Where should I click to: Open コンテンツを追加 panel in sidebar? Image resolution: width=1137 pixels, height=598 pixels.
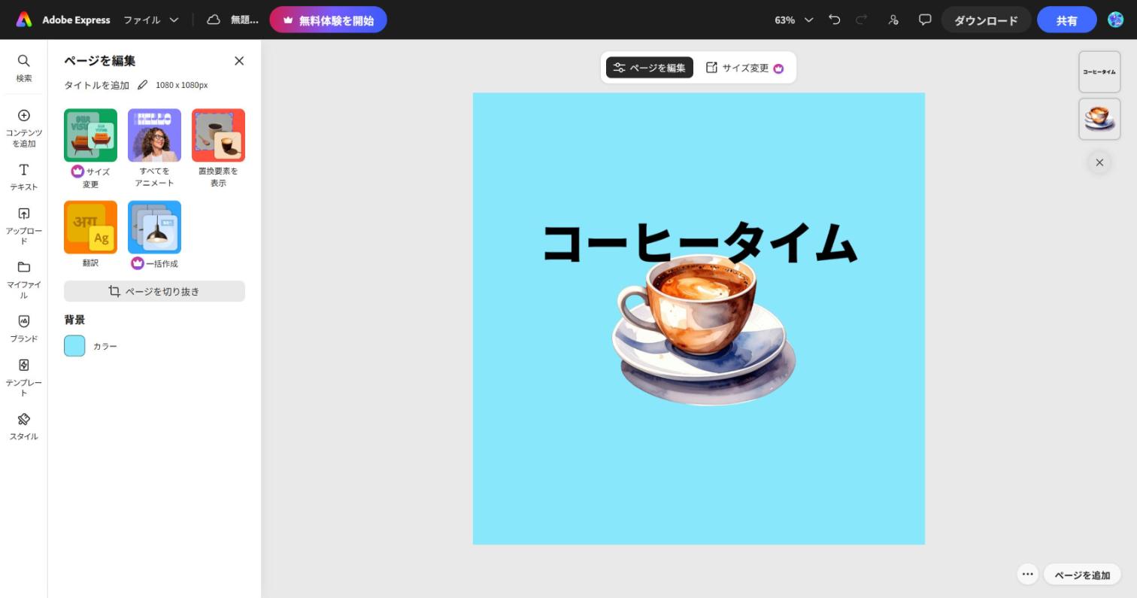24,127
